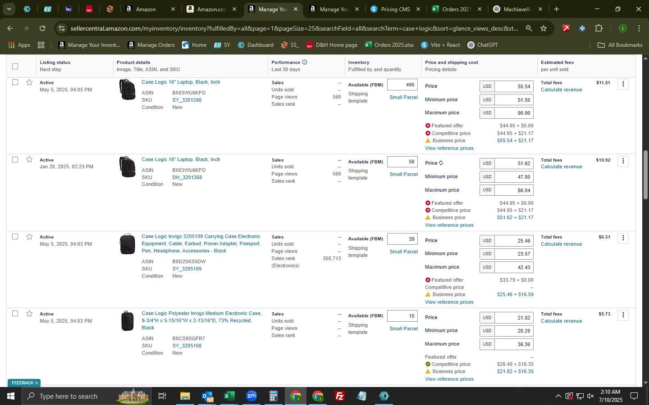The image size is (649, 405).
Task: Open File Explorer from the taskbar
Action: pyautogui.click(x=185, y=396)
